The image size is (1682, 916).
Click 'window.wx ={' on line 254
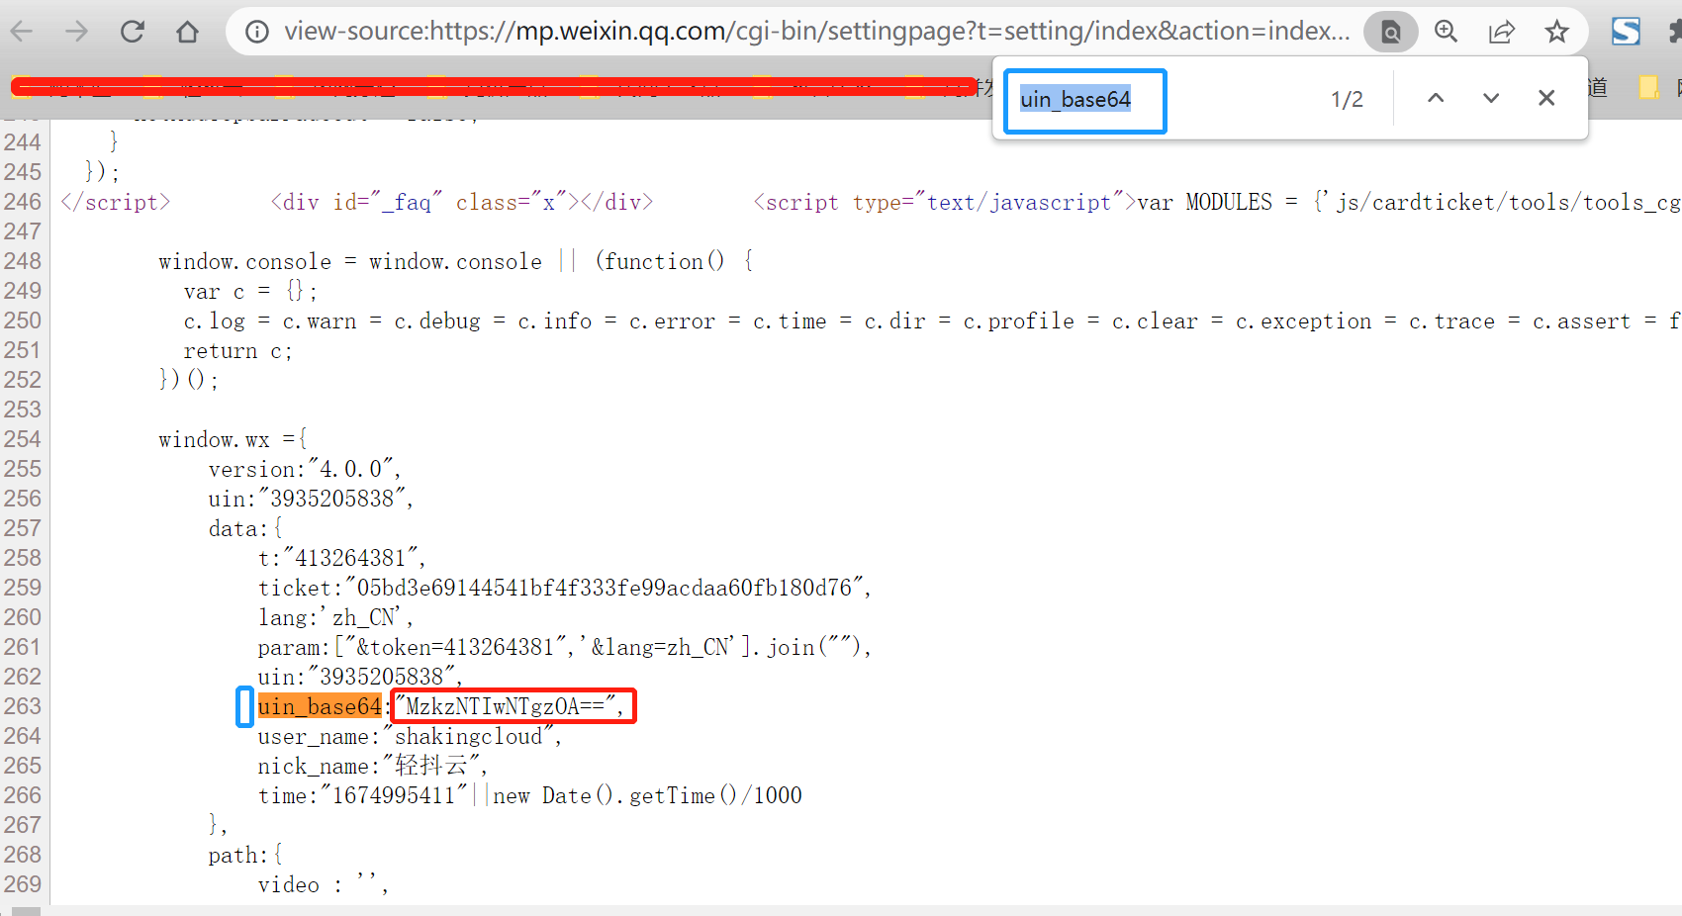pos(233,439)
